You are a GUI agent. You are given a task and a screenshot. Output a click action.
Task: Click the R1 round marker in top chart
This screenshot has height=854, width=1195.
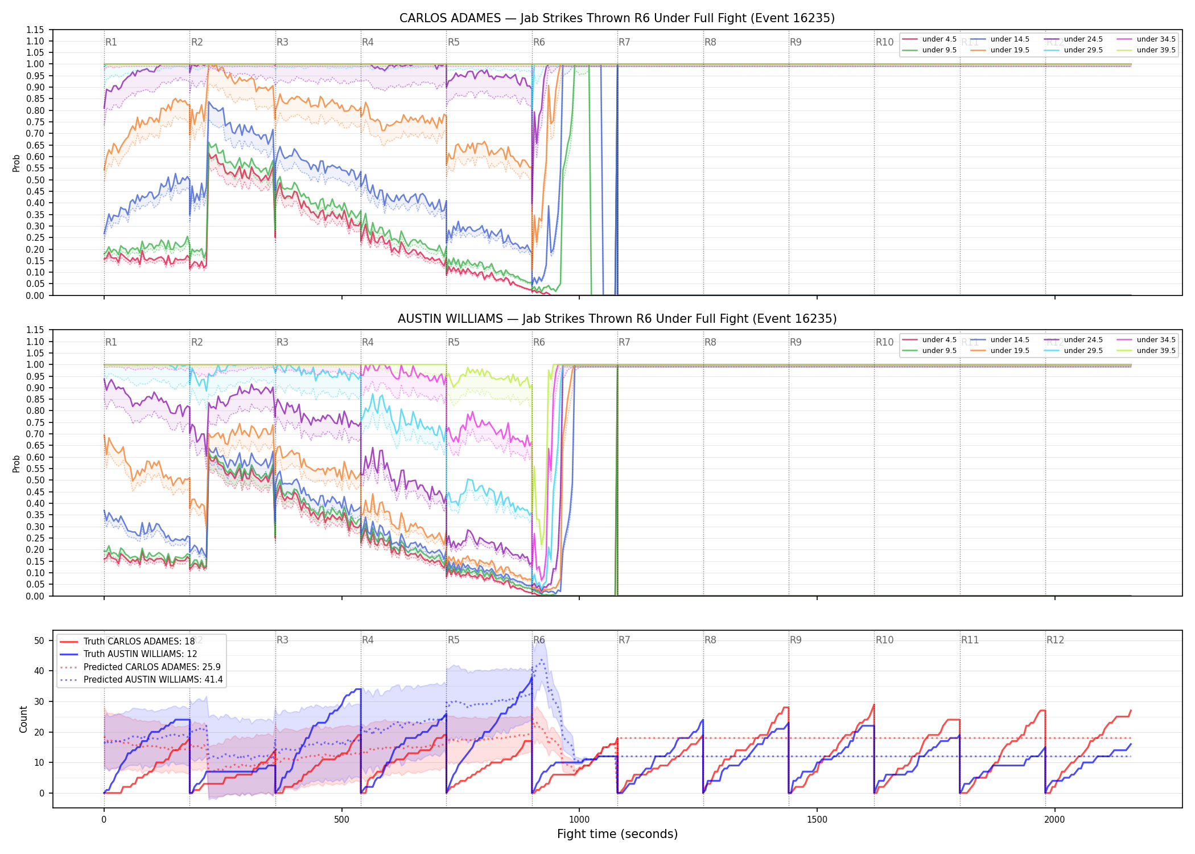pyautogui.click(x=111, y=42)
